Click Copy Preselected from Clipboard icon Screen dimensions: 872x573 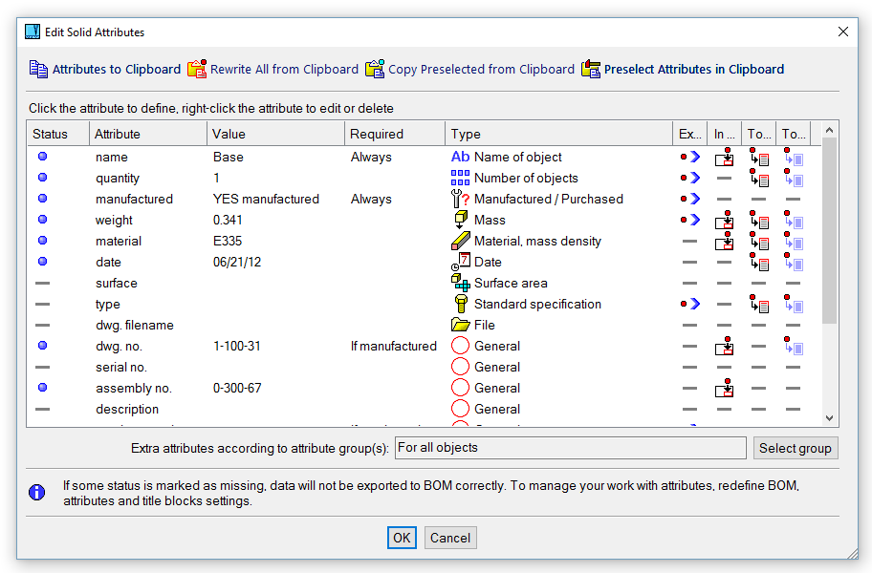[375, 69]
